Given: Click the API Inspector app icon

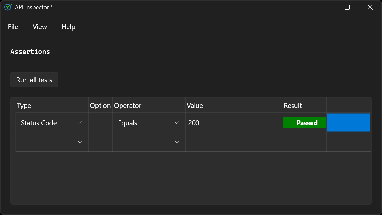Looking at the screenshot, I should click(x=8, y=7).
